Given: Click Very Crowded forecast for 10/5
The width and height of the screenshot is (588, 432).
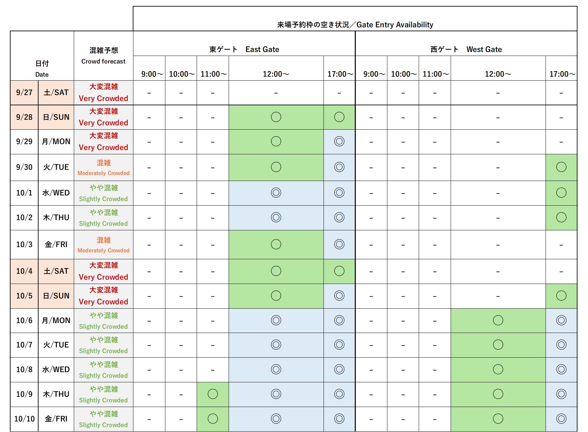Looking at the screenshot, I should tap(103, 296).
